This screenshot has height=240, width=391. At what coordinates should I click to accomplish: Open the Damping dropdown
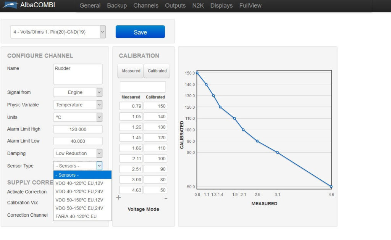coord(78,153)
